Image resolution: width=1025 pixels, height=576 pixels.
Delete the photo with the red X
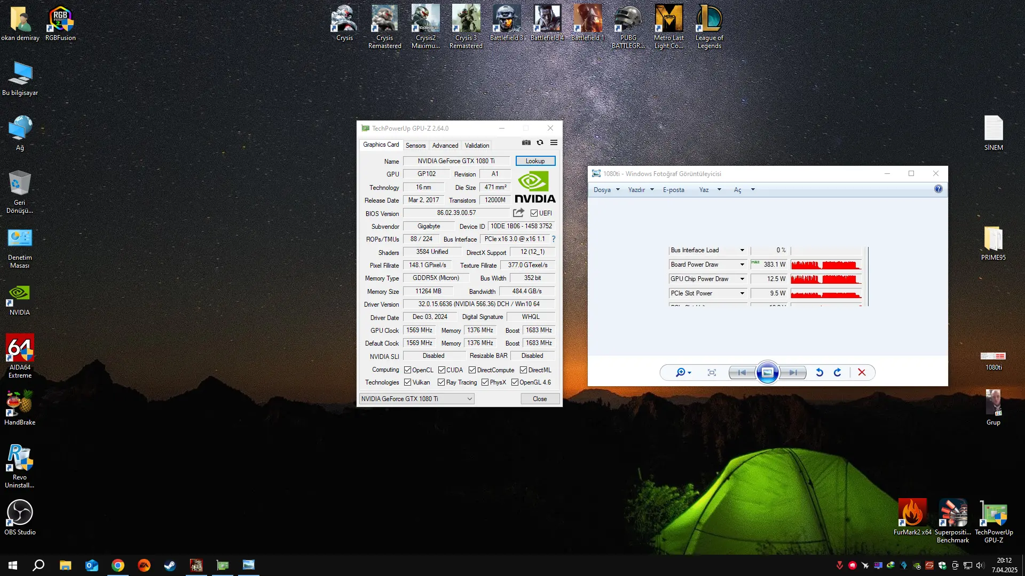pyautogui.click(x=862, y=372)
